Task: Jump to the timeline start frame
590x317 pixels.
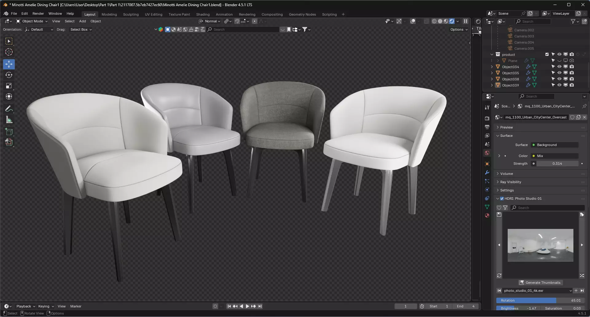Action: pyautogui.click(x=229, y=306)
